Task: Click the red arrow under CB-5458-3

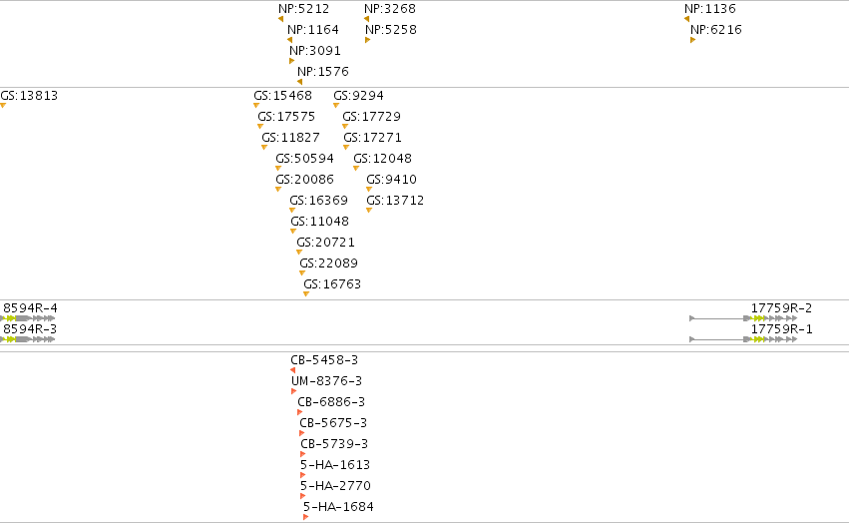Action: pos(293,370)
